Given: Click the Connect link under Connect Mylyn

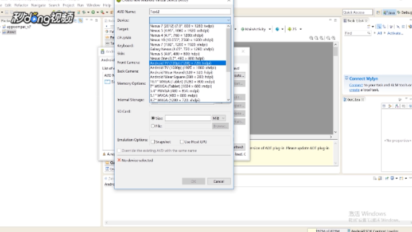Looking at the screenshot, I should 356,85.
